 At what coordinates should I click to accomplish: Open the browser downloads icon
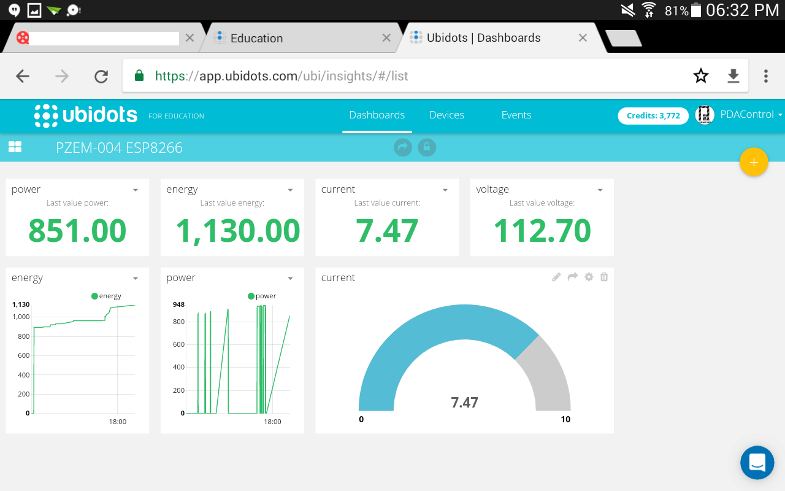click(733, 76)
